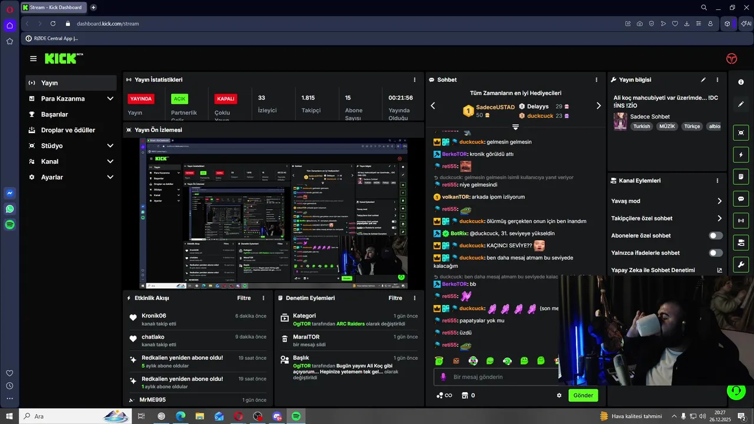Open Takipçilere özel sohbet options chevron
Screen dimensions: 754x424
click(x=719, y=218)
